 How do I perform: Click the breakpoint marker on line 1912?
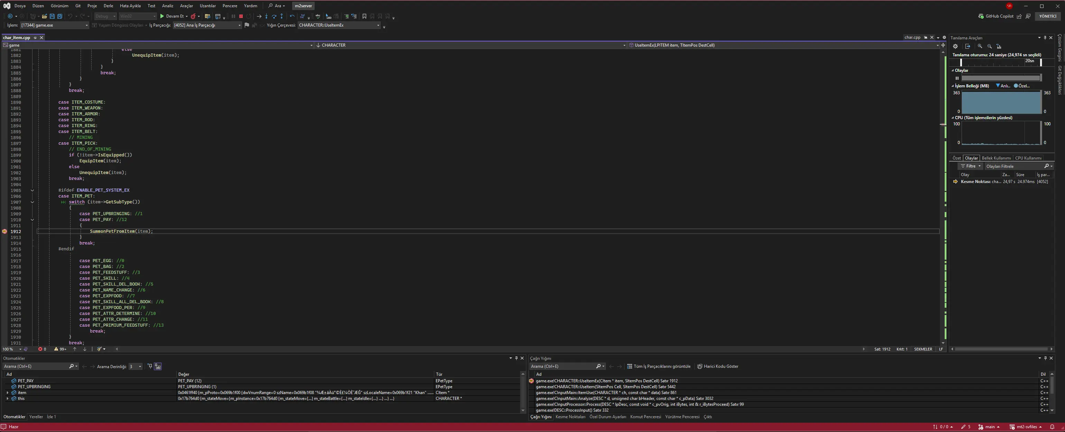pos(4,231)
